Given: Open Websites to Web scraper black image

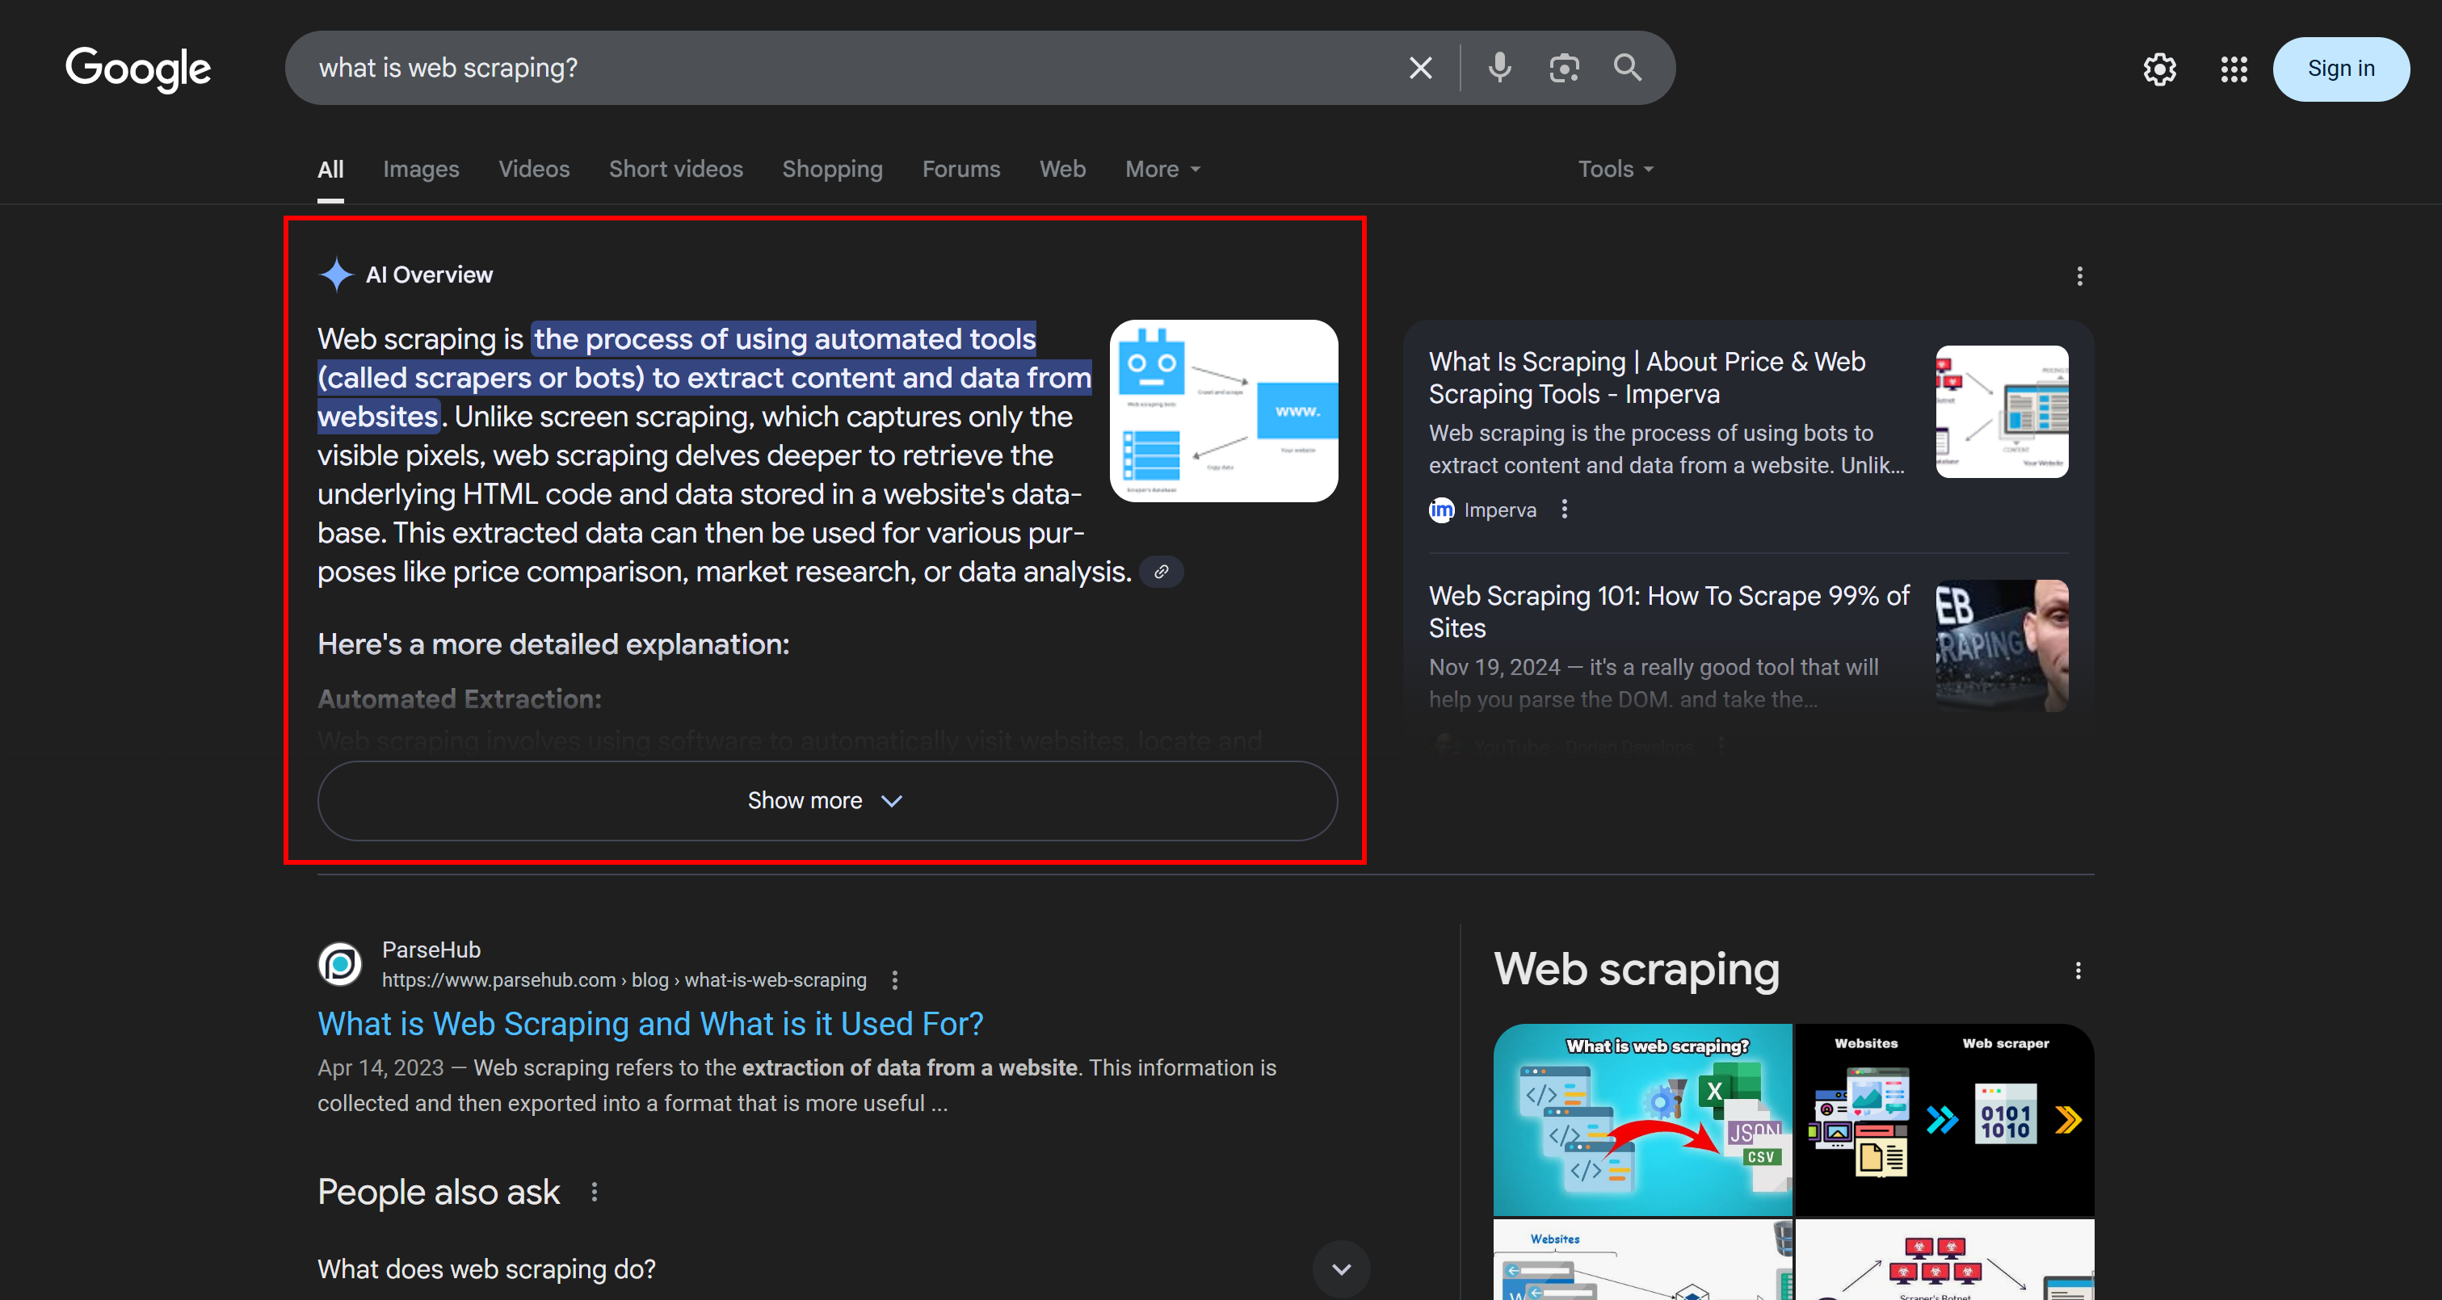Looking at the screenshot, I should click(1944, 1119).
